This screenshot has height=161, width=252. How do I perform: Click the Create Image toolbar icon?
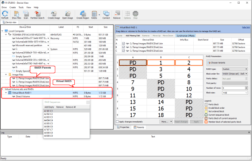pyautogui.click(x=54, y=15)
